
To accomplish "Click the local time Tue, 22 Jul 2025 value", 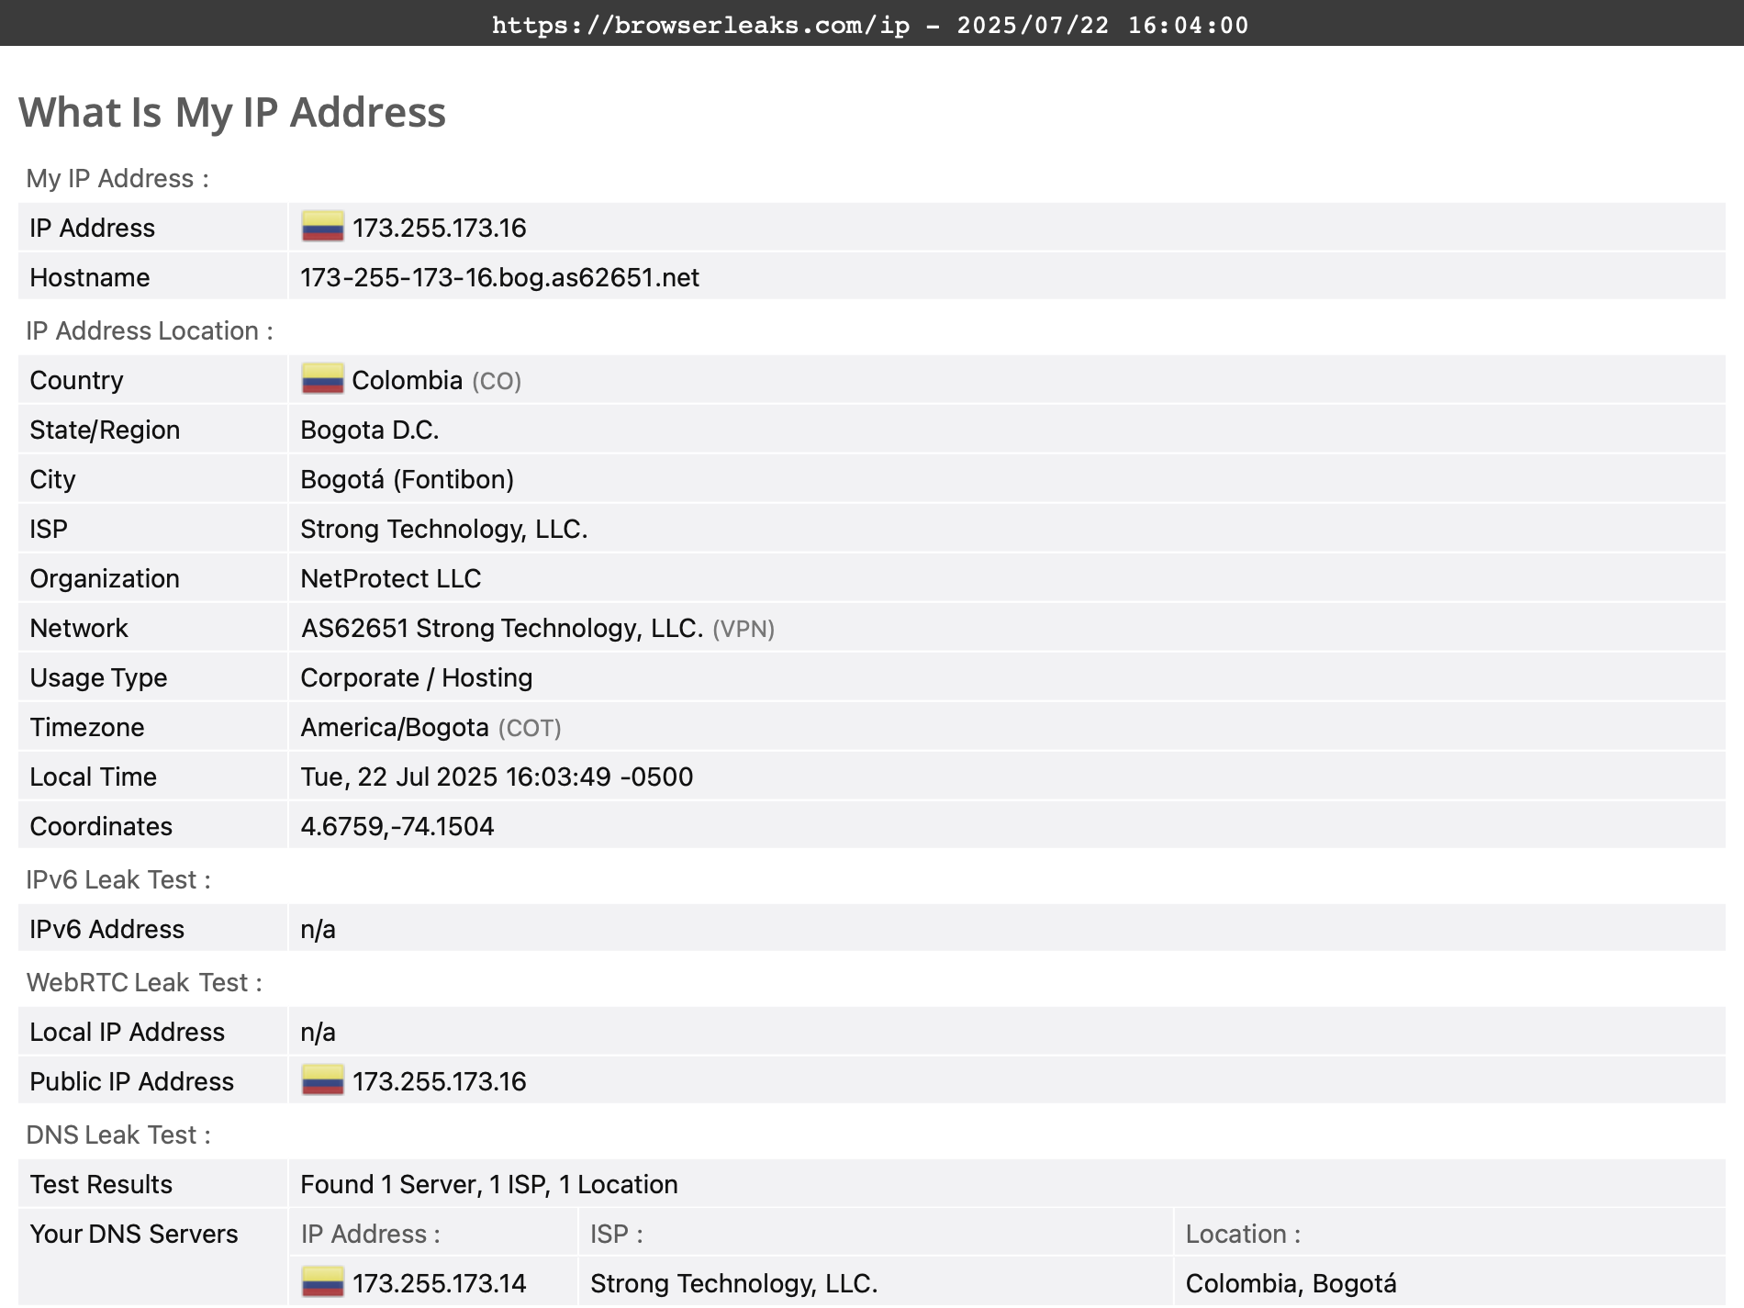I will [497, 777].
